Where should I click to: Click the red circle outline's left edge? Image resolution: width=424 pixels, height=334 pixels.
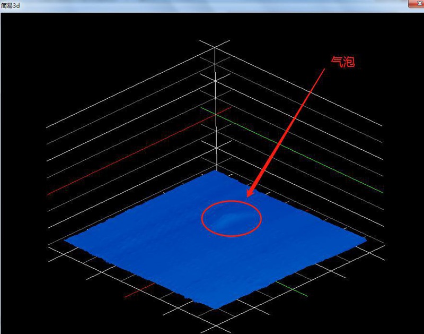(x=201, y=218)
